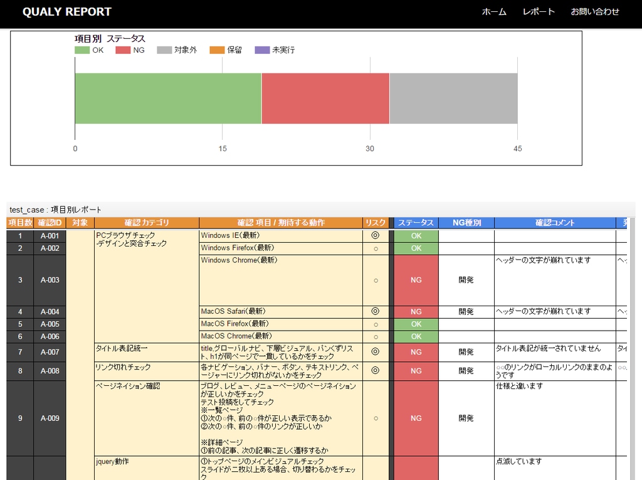Click the MacOS Chrome(最新) item cell
The height and width of the screenshot is (480, 642).
[x=281, y=336]
